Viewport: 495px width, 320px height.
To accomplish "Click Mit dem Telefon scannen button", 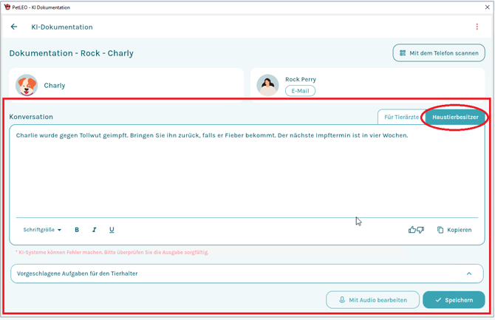I will [x=439, y=53].
